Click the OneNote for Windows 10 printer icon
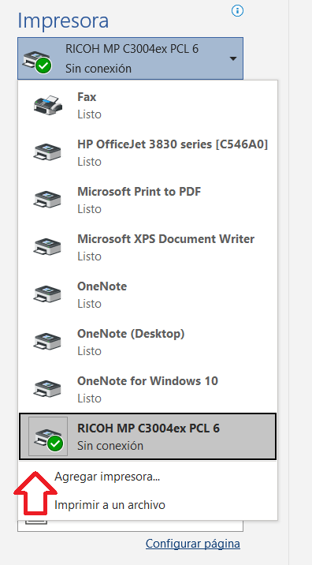The height and width of the screenshot is (565, 312). point(47,389)
